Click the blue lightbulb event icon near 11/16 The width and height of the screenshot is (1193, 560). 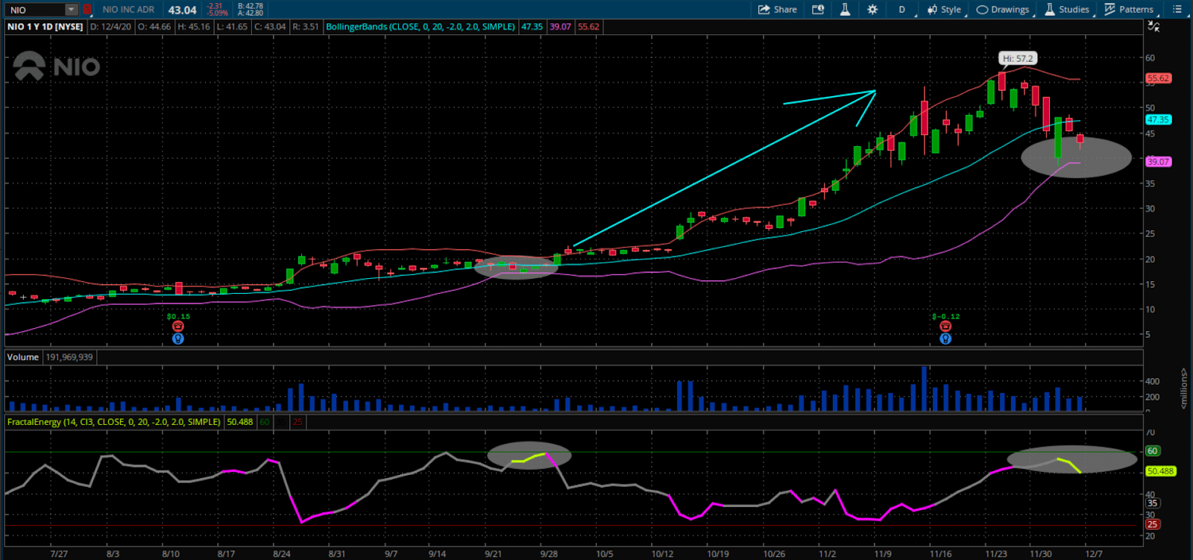coord(945,339)
